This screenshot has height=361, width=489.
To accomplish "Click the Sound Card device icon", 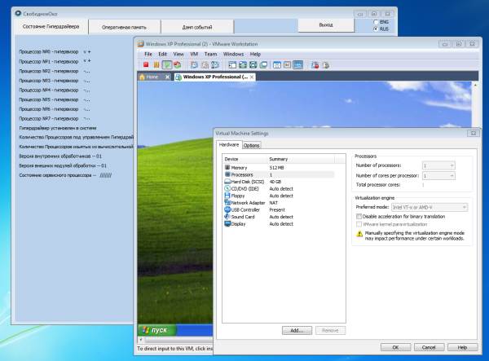I will [x=227, y=217].
